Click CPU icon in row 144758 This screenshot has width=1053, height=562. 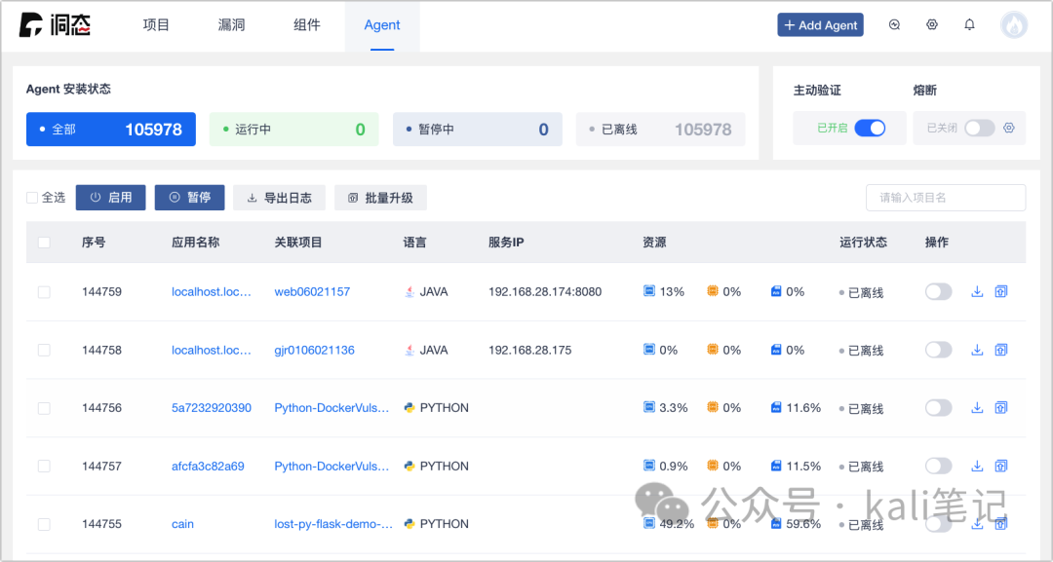[x=648, y=350]
